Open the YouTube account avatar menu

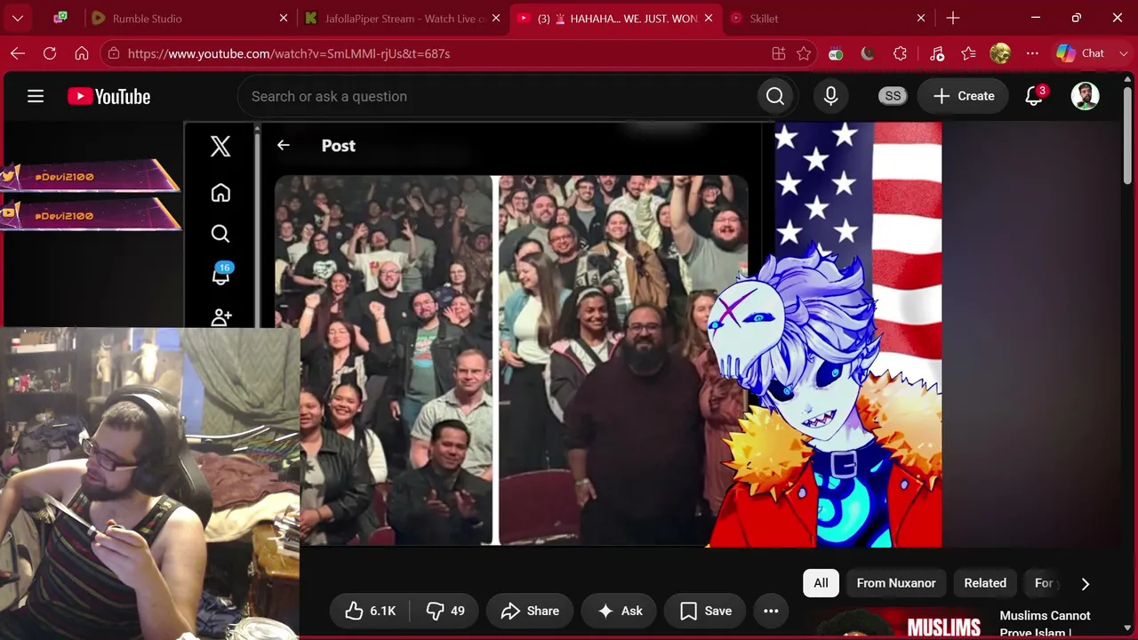coord(1085,96)
